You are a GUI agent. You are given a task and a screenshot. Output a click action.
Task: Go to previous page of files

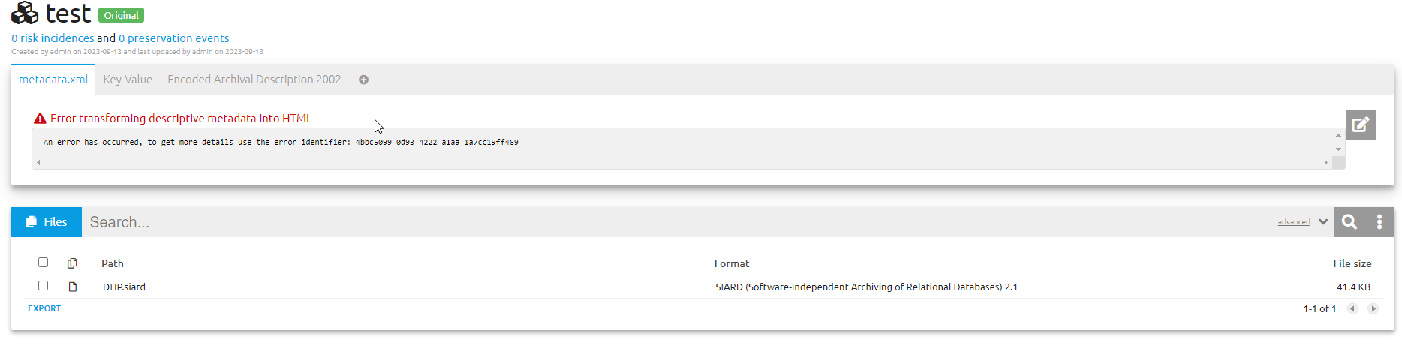click(x=1352, y=308)
